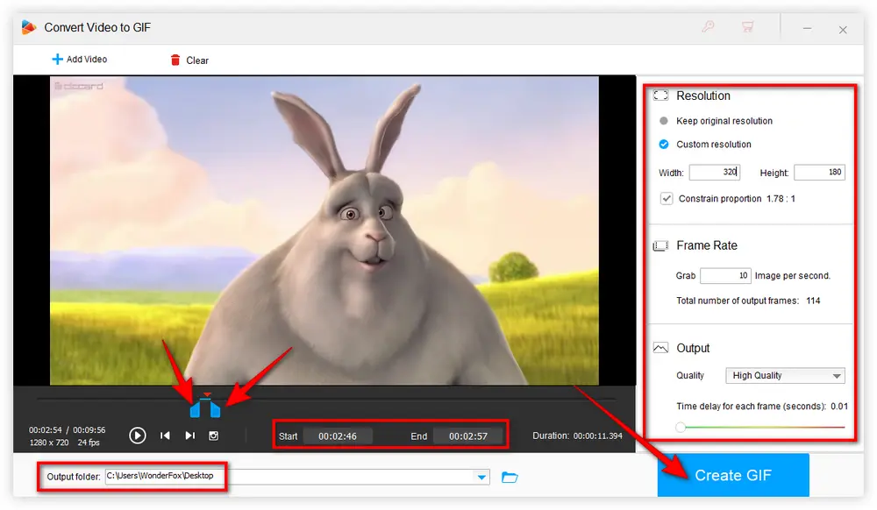Image resolution: width=877 pixels, height=510 pixels.
Task: Play the video preview
Action: (x=137, y=436)
